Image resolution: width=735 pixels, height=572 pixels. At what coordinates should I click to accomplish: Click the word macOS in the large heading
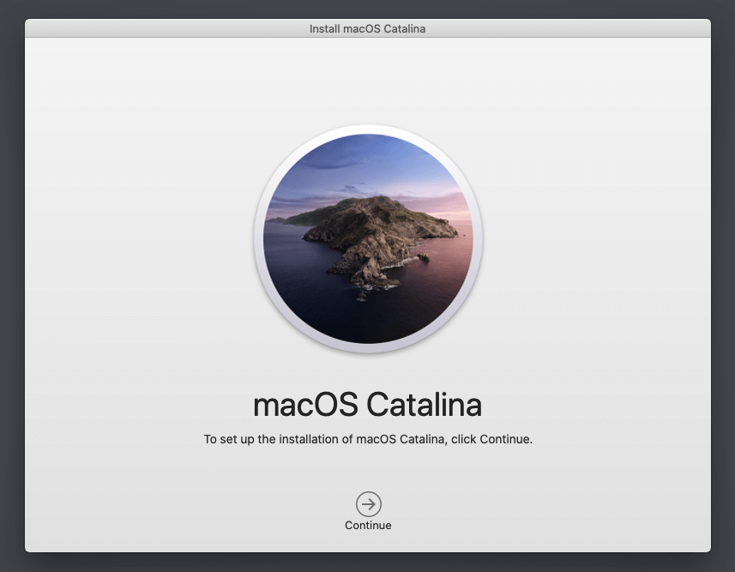(x=305, y=405)
